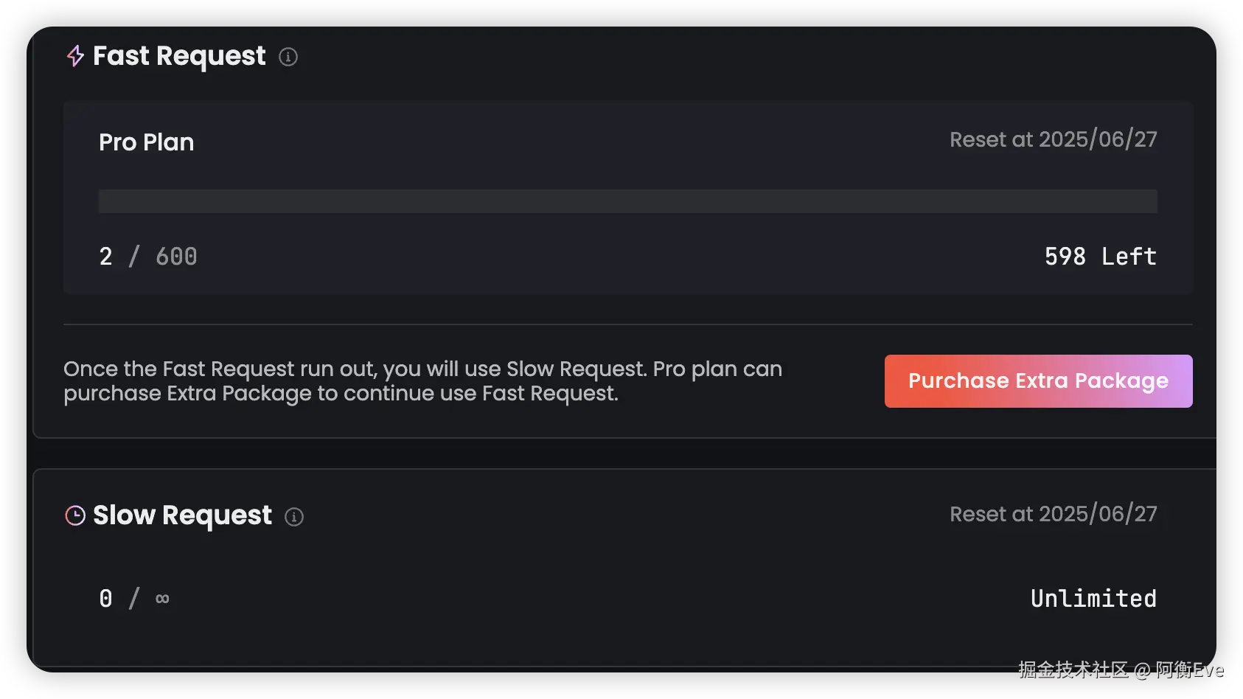Open the Slow Request info tooltip icon
Screen dimensions: 1243x699
[294, 517]
